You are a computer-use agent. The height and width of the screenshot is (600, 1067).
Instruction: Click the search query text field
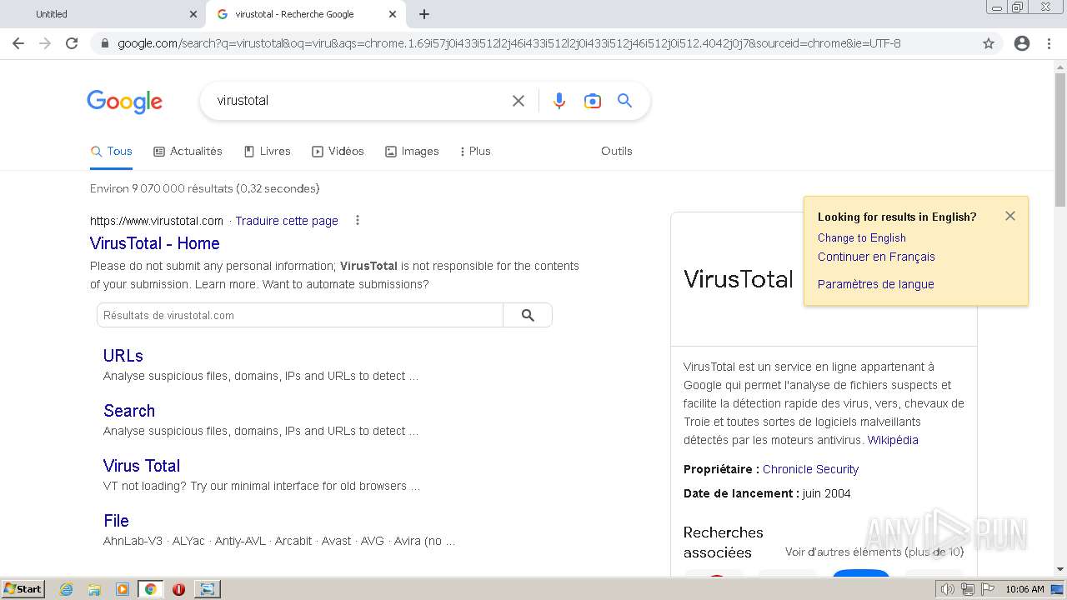tap(358, 101)
